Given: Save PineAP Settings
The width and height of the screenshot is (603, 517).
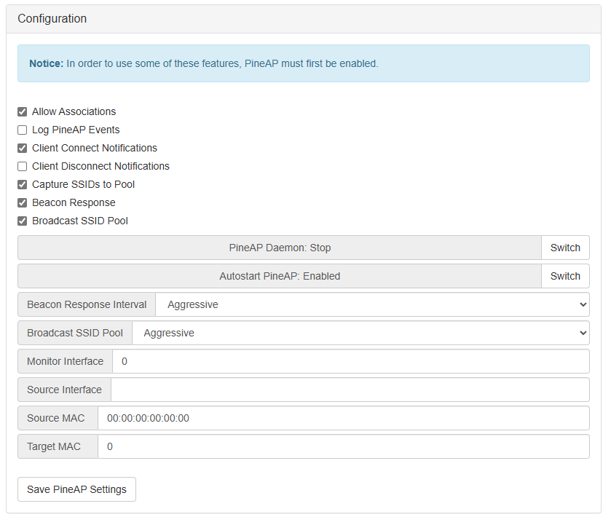Looking at the screenshot, I should point(76,489).
